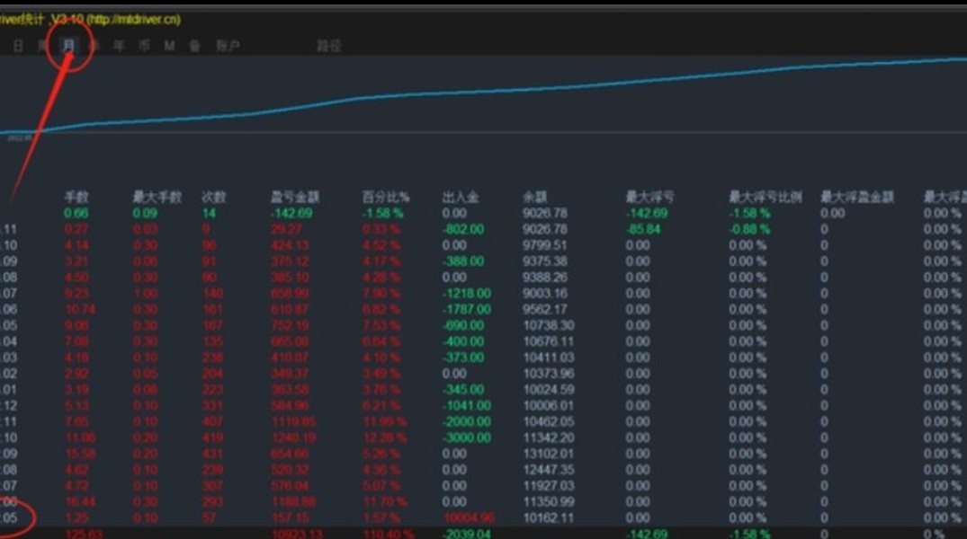Select the 年 yearly tab
This screenshot has width=967, height=539.
click(x=119, y=46)
